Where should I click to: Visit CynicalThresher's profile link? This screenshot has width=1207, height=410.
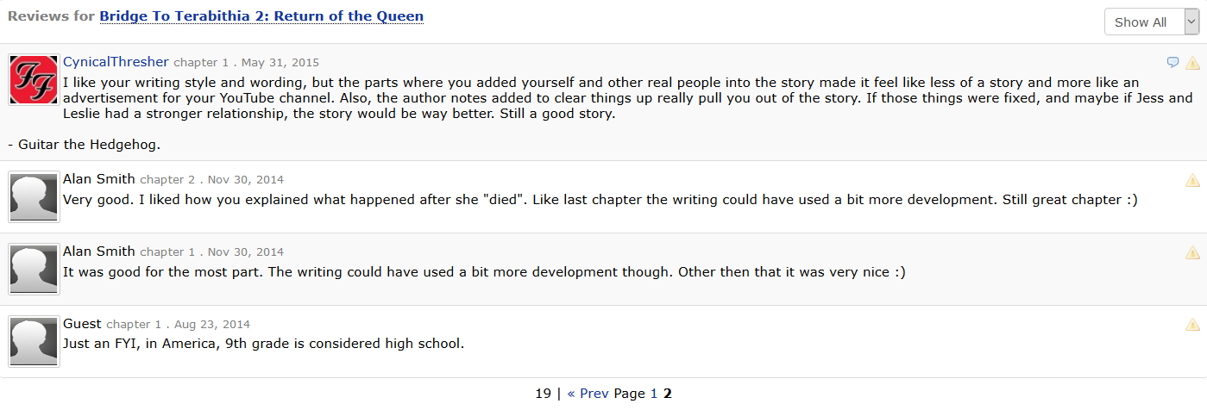(x=116, y=62)
